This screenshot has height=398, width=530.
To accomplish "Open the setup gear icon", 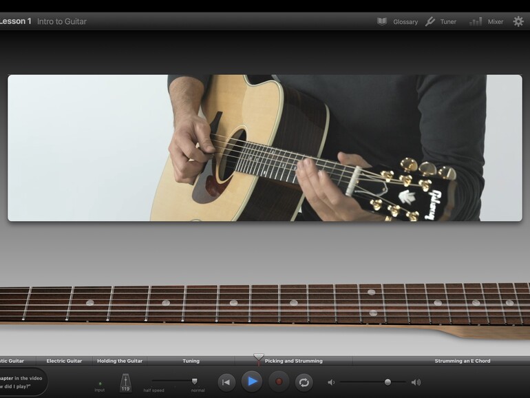I will pos(518,21).
